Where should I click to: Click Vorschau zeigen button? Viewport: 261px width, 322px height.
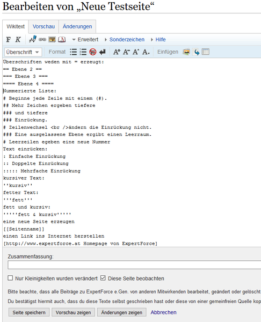click(73, 312)
